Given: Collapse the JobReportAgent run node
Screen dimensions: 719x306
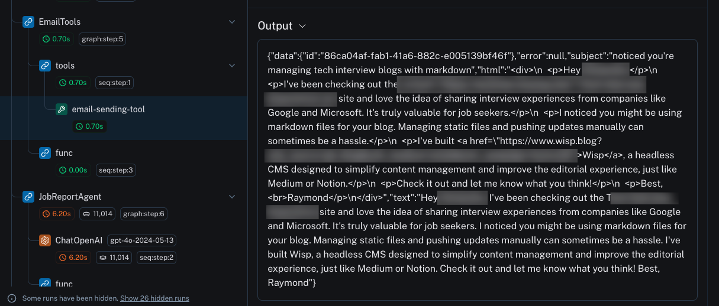Looking at the screenshot, I should tap(232, 197).
